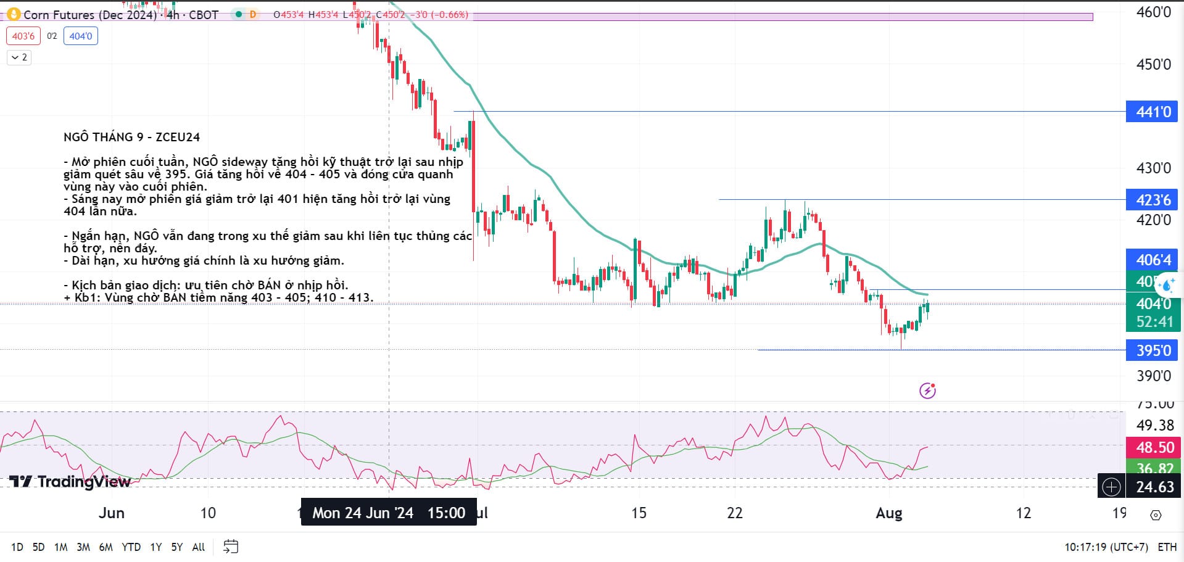Image resolution: width=1184 pixels, height=562 pixels.
Task: Click the purple lightning event marker on chart
Action: click(927, 391)
